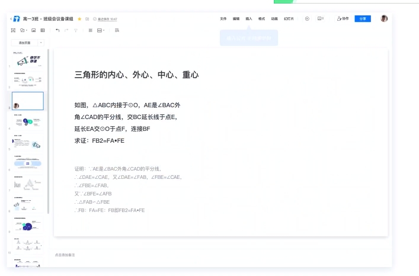Screen dimensions: 419x276
Task: Click the slide layout icon
Action: [x=100, y=30]
